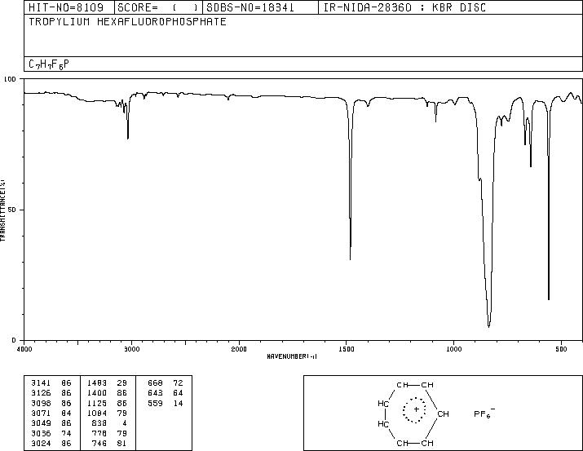
Task: Click the 4000 wavenumber axis label
Action: pyautogui.click(x=24, y=349)
